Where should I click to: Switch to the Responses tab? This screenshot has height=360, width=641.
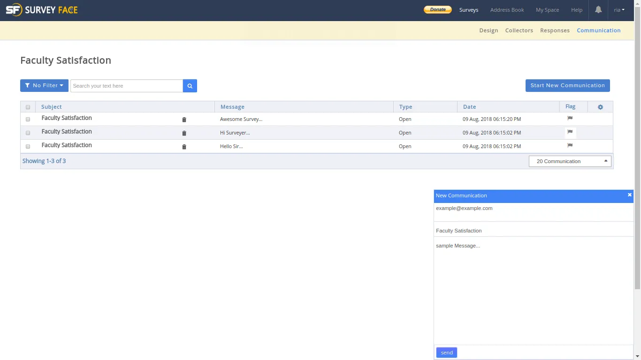(x=555, y=30)
